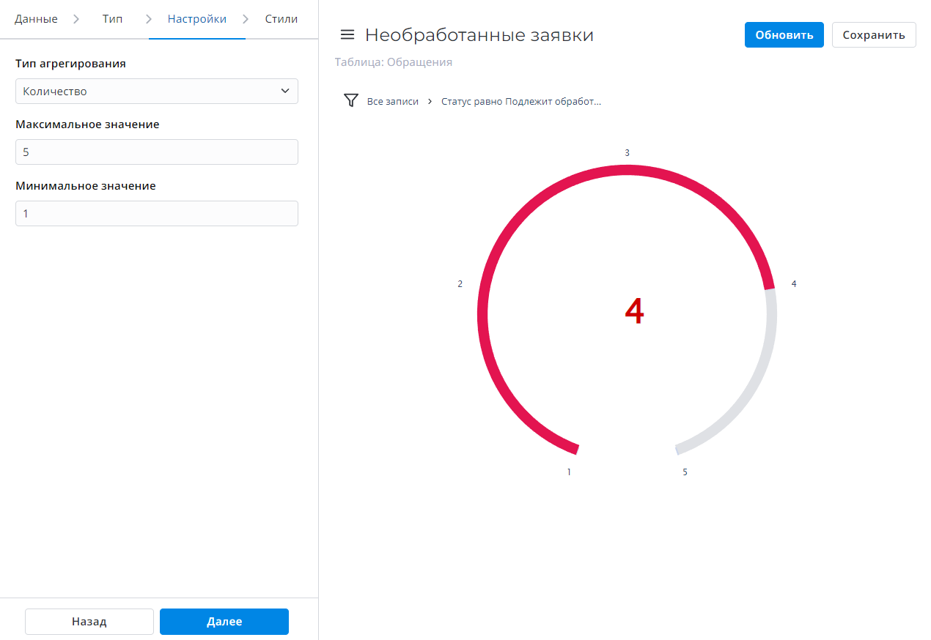The width and height of the screenshot is (931, 640).
Task: Focus the Максимальное значение input field
Action: tap(156, 152)
